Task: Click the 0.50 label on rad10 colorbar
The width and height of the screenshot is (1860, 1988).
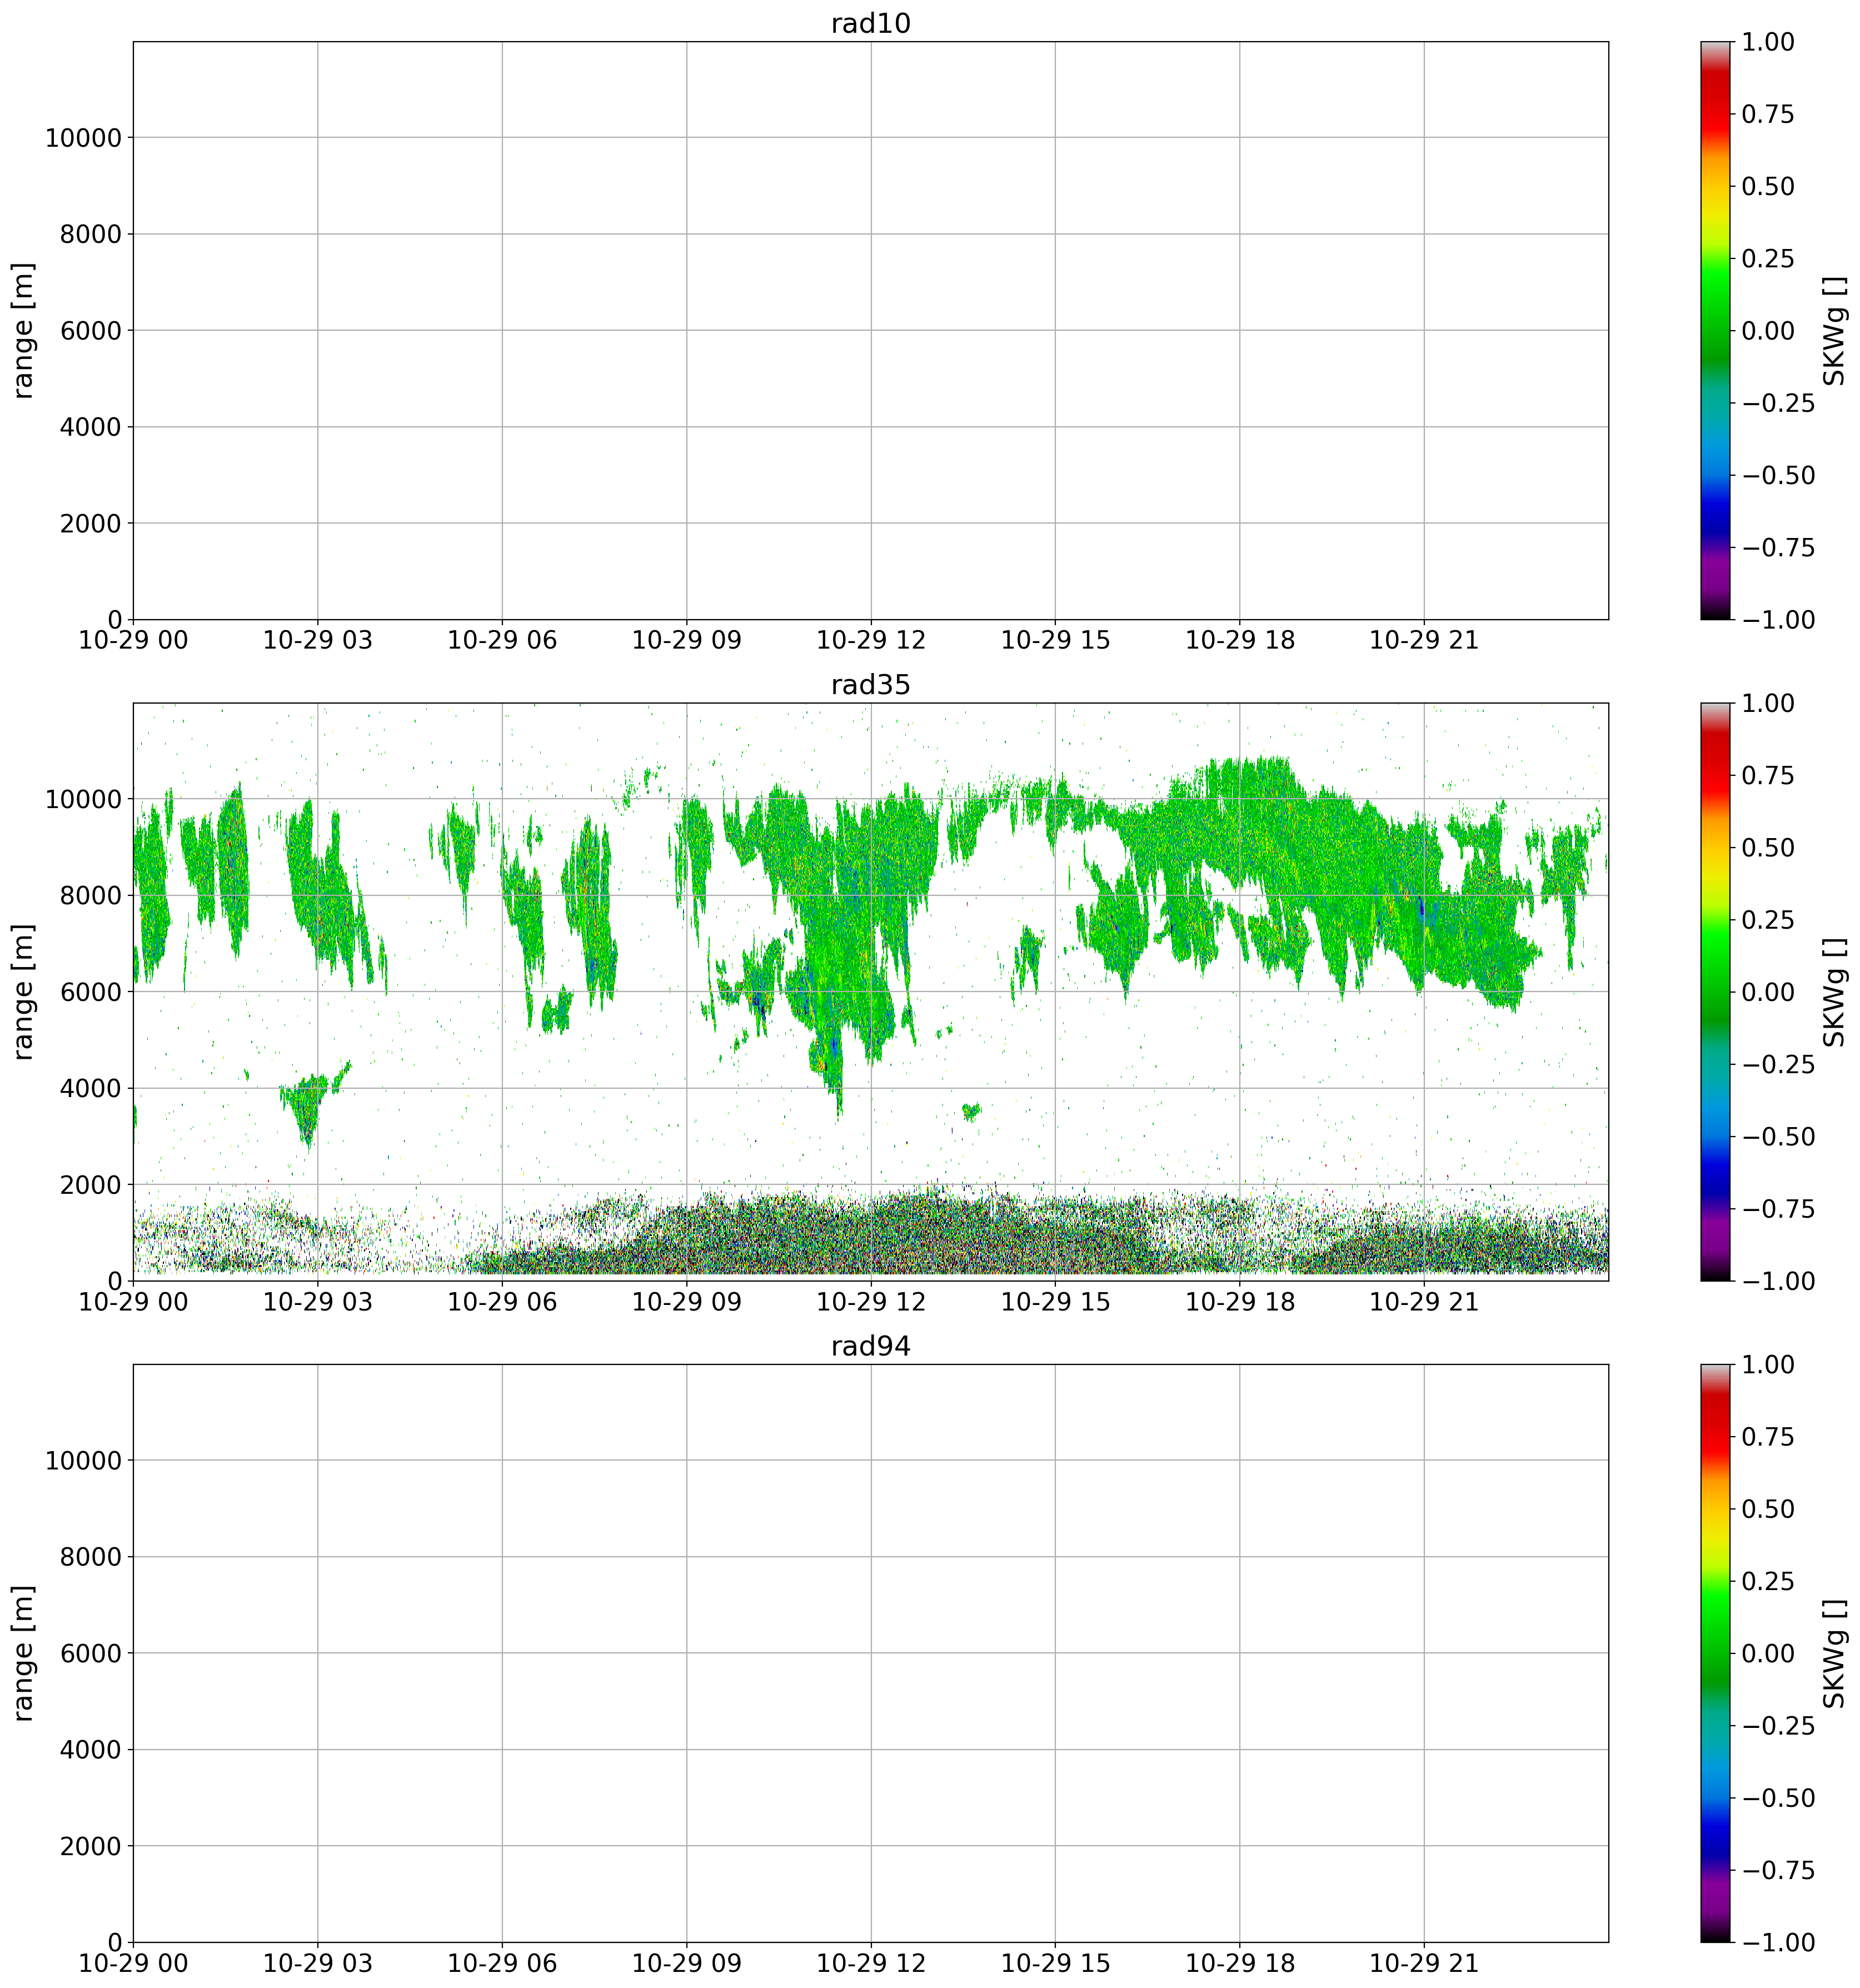Action: tap(1767, 186)
